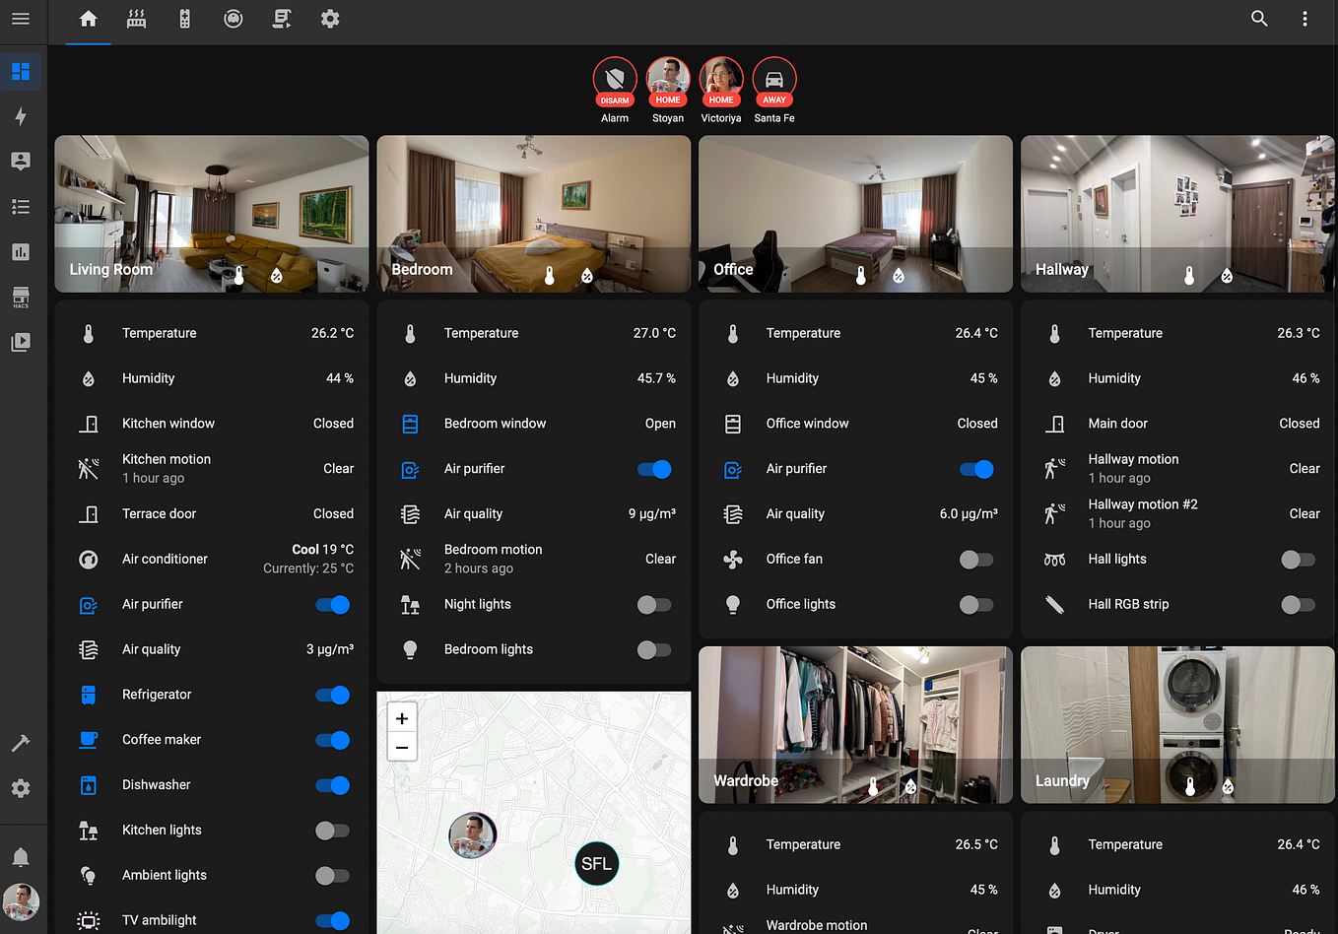The image size is (1338, 934).
Task: Toggle the Night lights switch
Action: pos(654,605)
